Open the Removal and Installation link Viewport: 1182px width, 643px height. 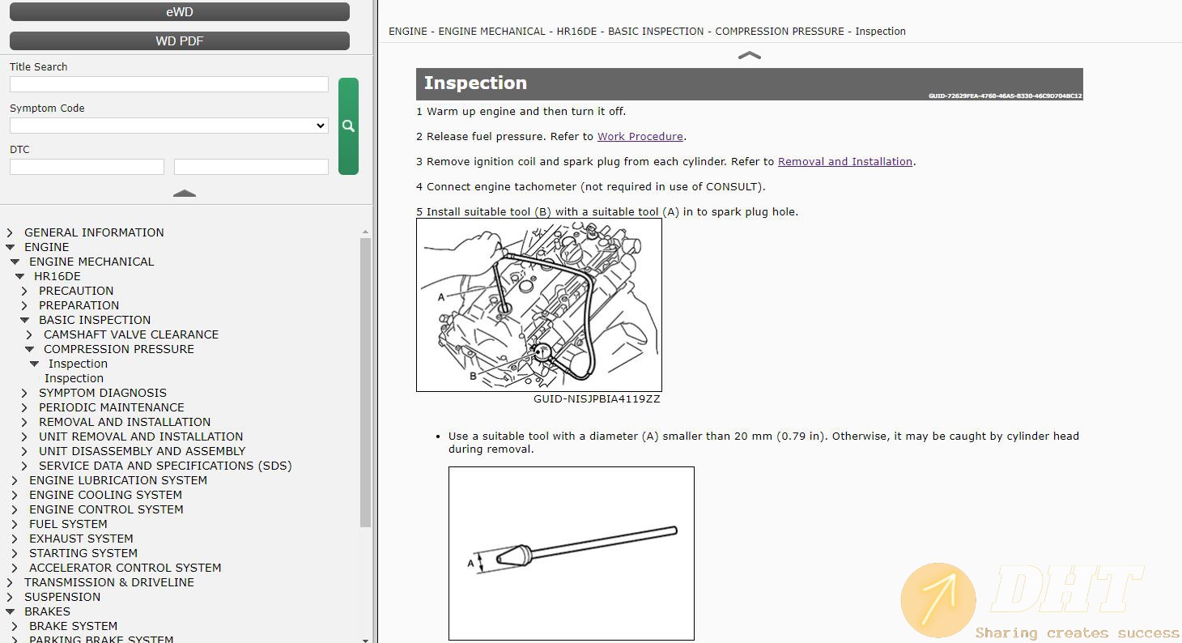point(845,162)
